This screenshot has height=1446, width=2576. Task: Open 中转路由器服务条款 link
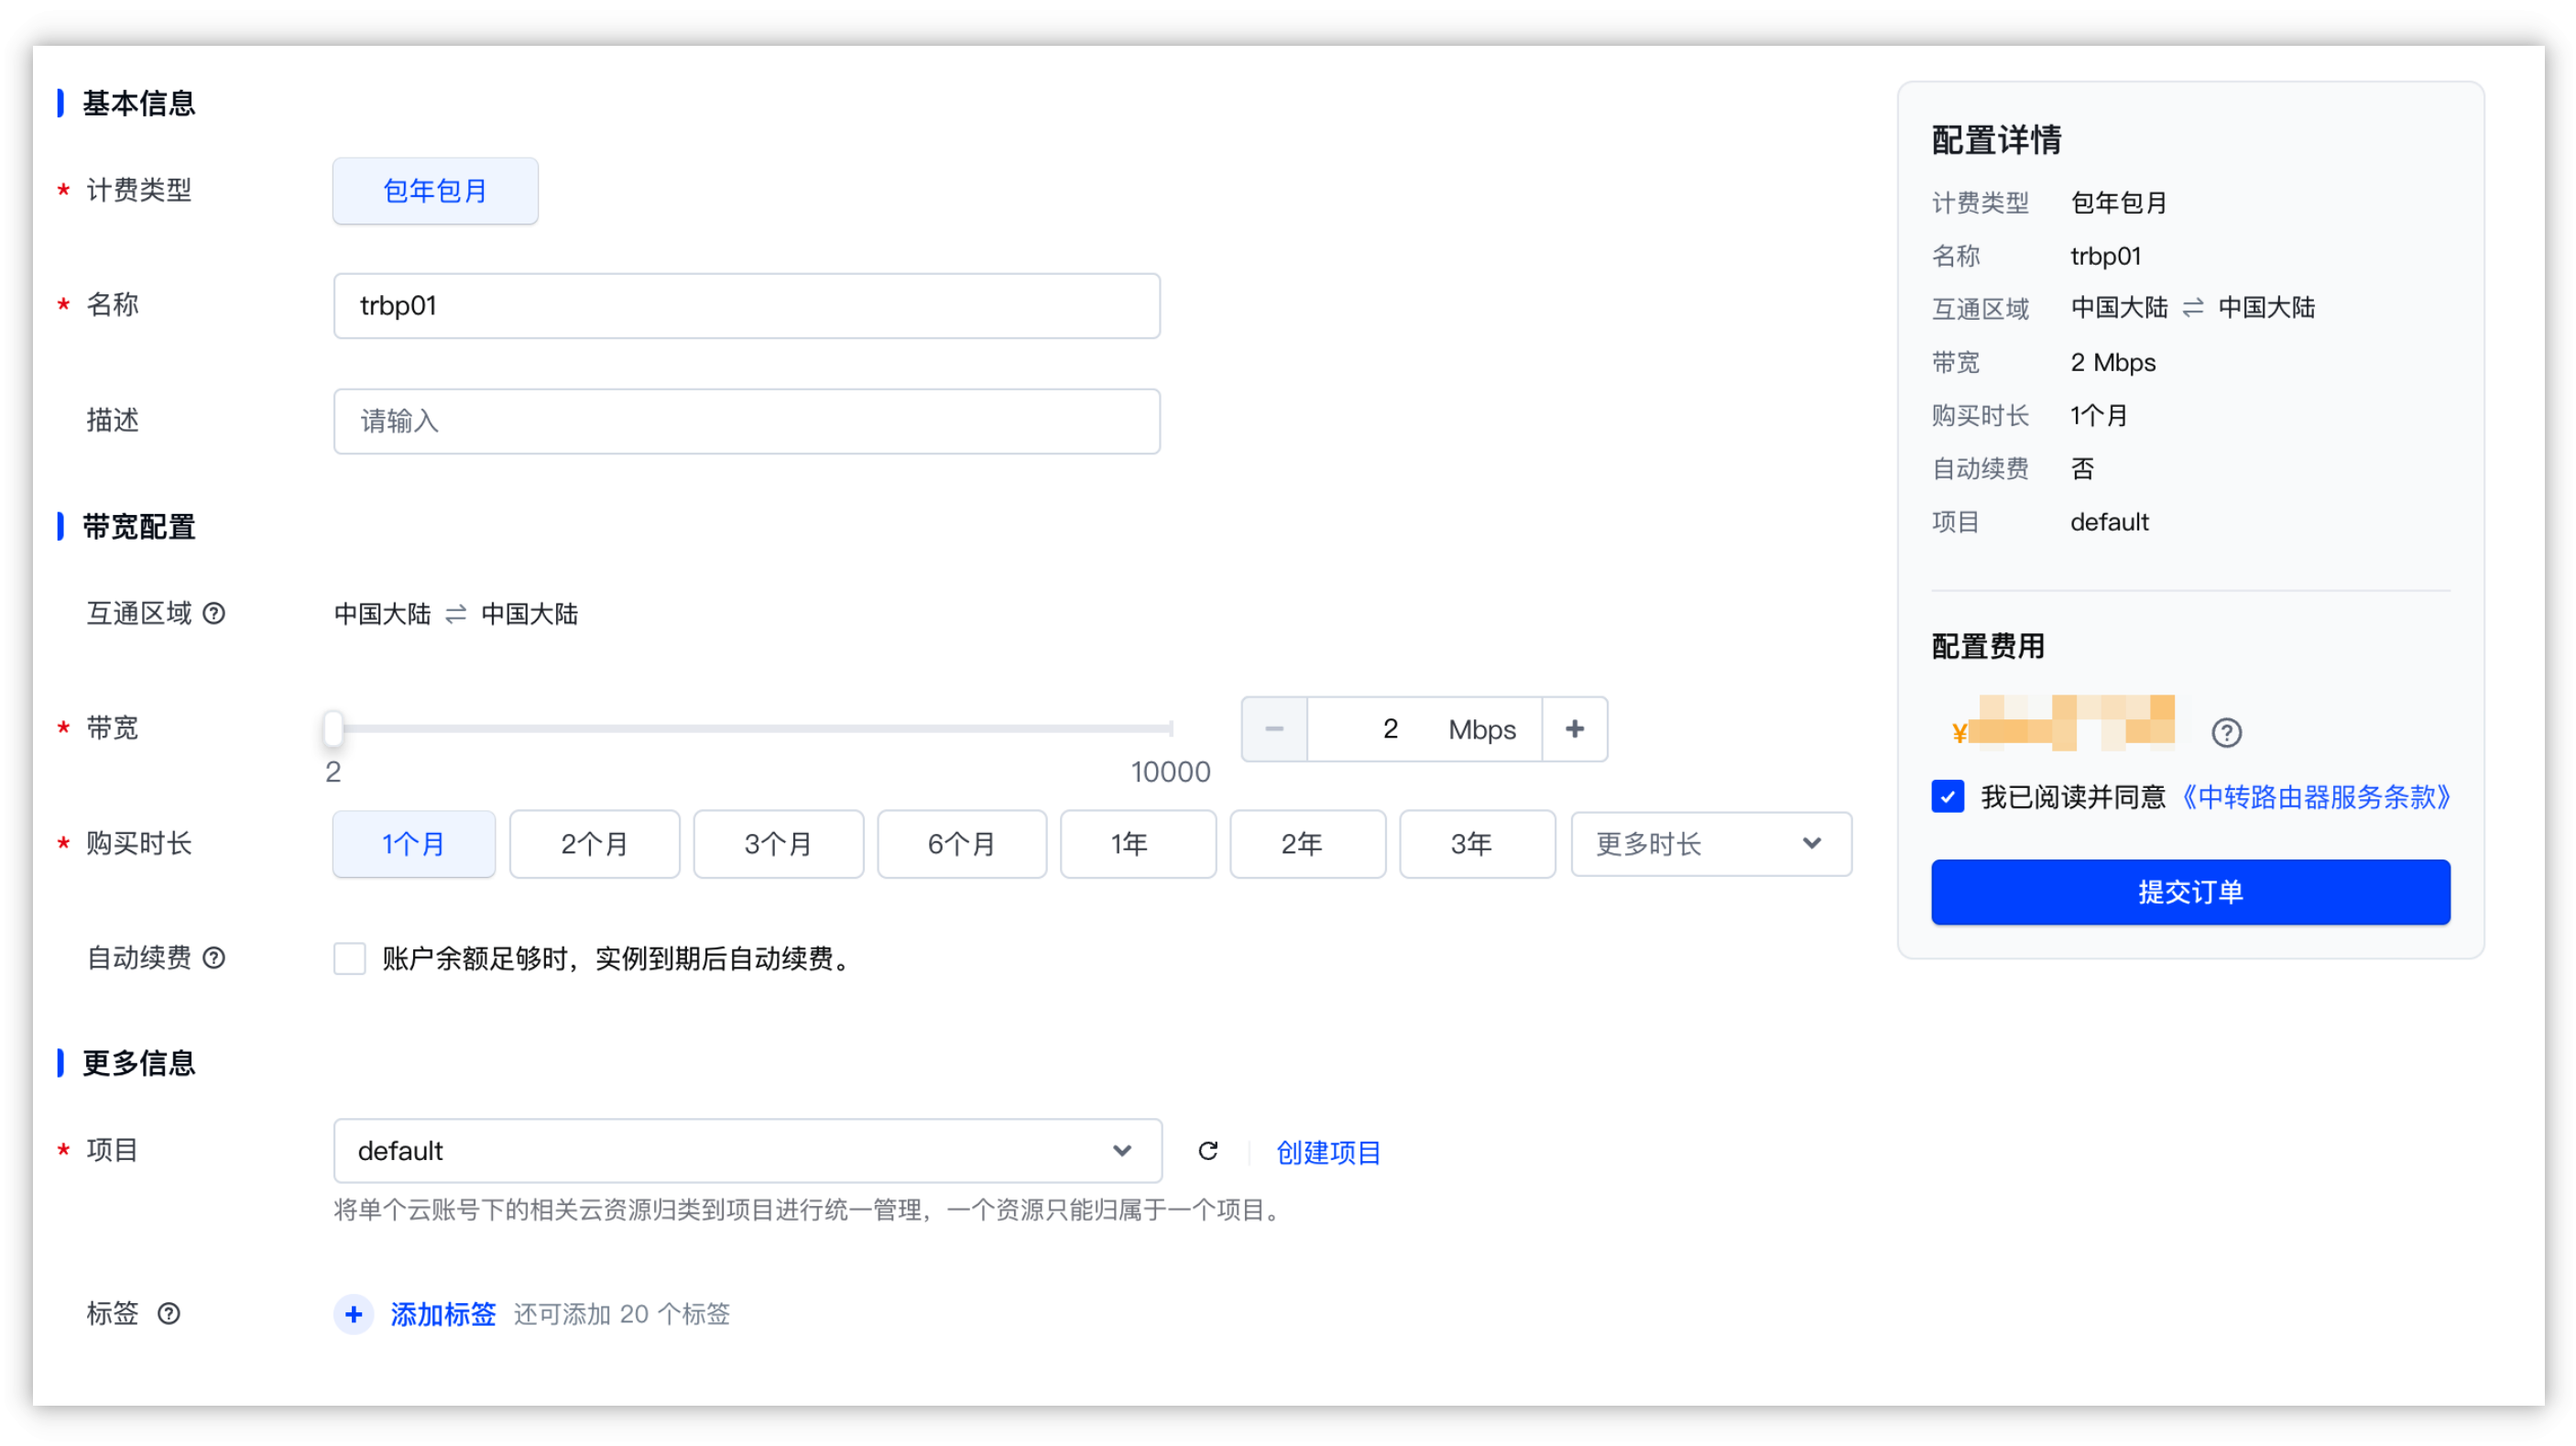tap(2314, 797)
